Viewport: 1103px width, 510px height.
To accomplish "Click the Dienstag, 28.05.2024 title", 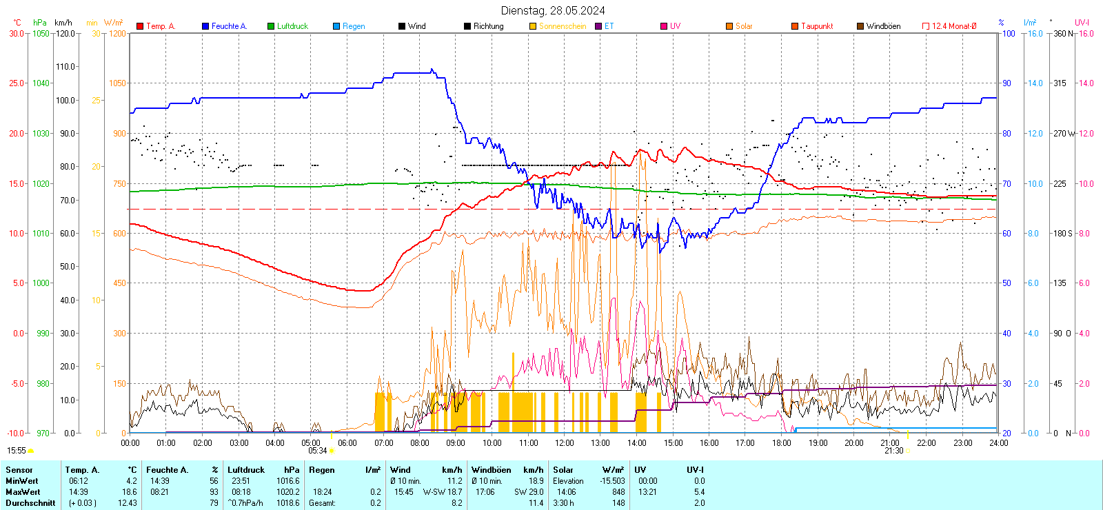I will 553,10.
